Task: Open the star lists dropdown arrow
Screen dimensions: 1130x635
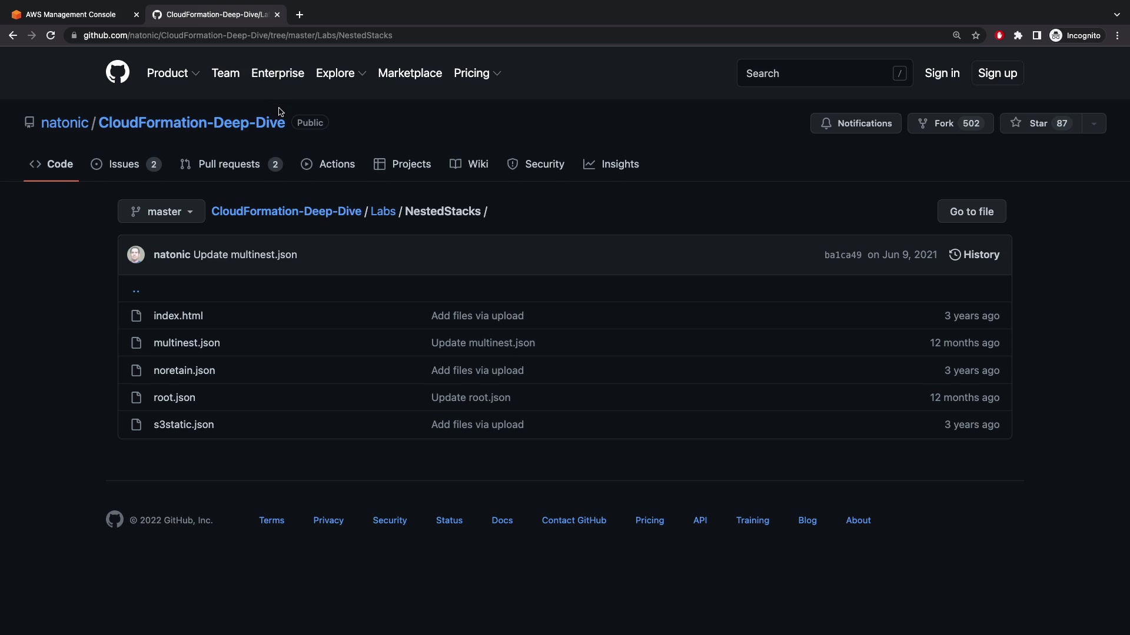Action: point(1094,123)
